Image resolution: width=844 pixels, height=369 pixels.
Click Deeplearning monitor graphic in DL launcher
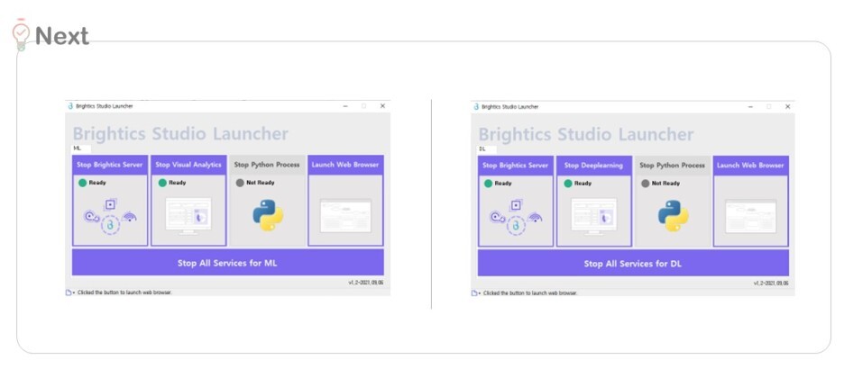tap(593, 217)
